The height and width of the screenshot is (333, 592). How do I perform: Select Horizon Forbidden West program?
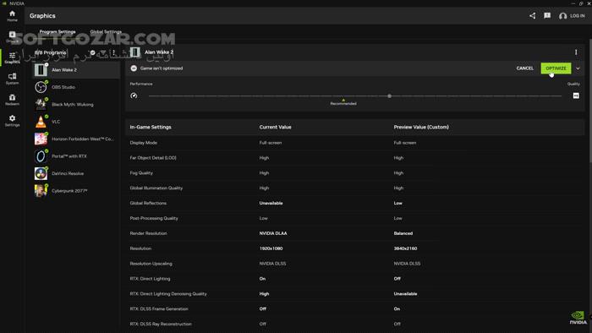coord(76,139)
